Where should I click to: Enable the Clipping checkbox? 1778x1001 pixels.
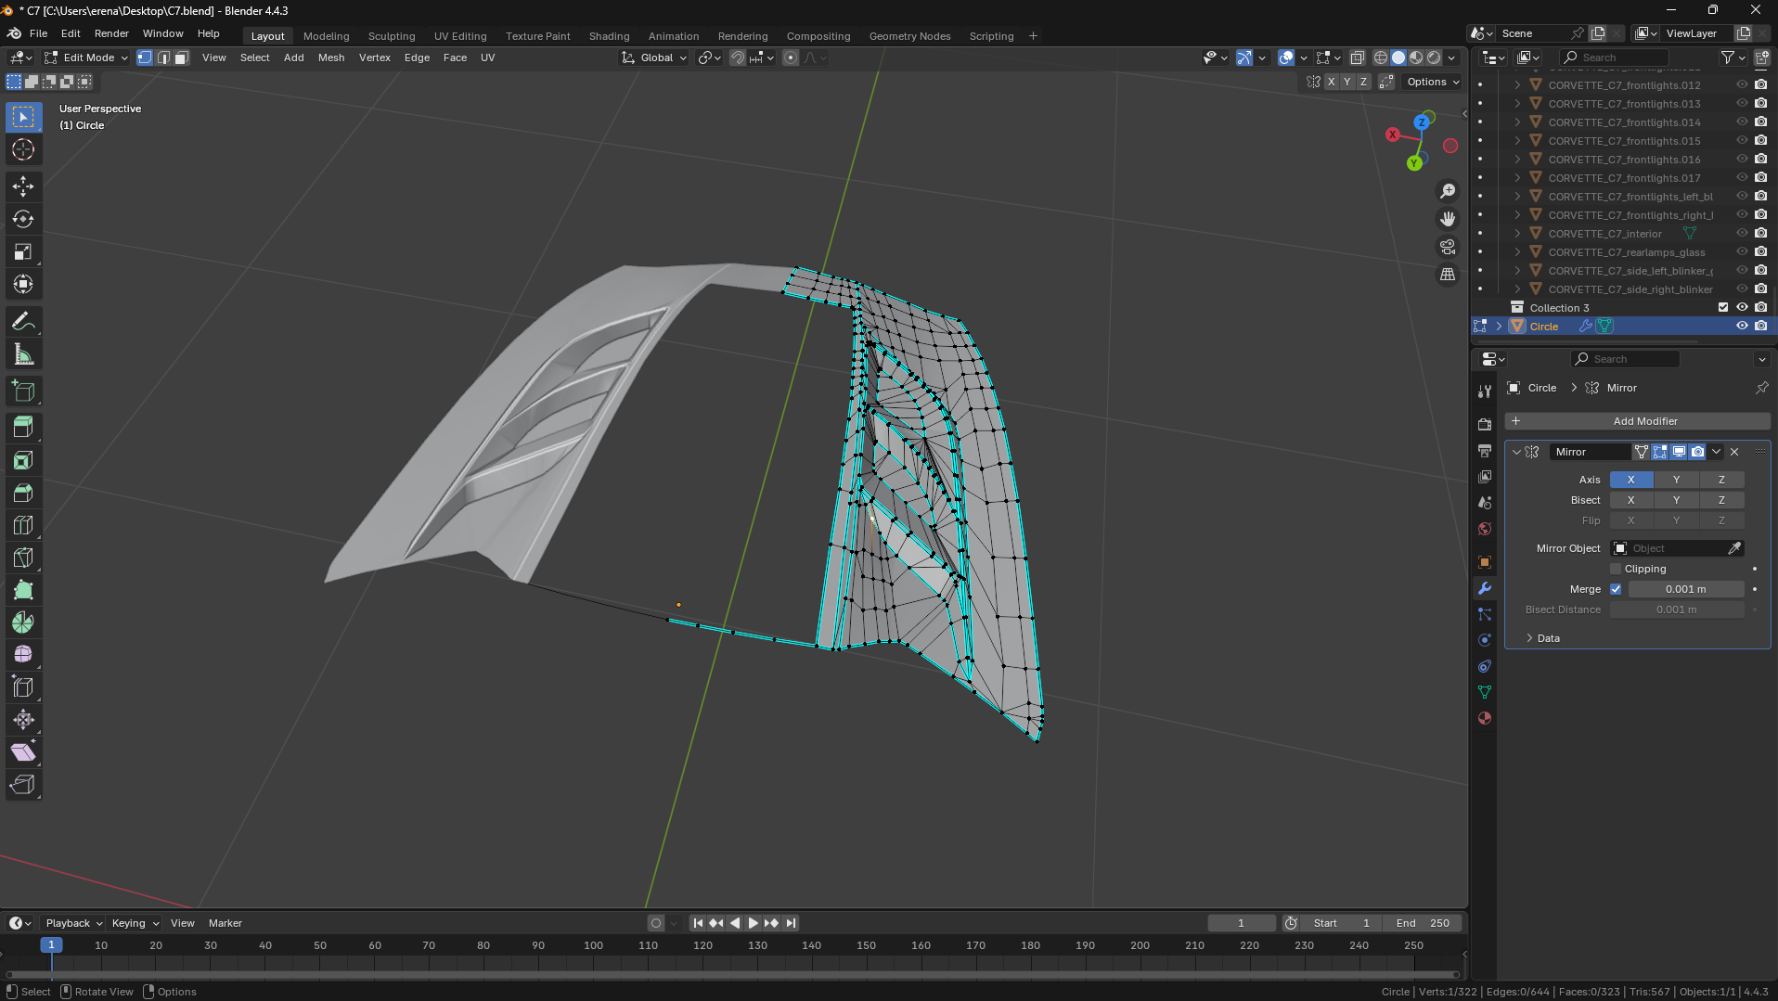point(1616,569)
